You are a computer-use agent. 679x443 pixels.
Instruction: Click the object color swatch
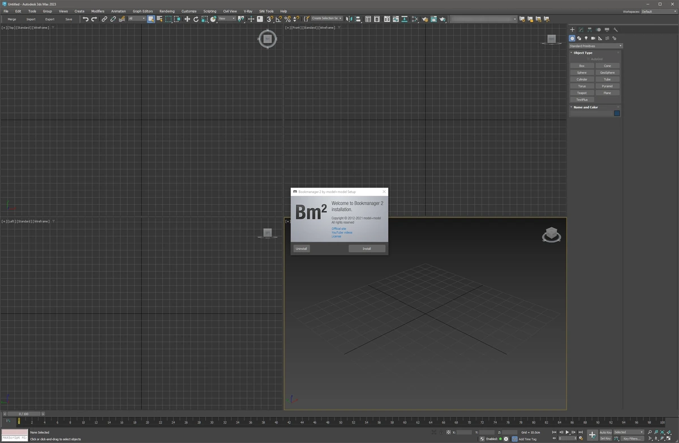coord(617,113)
